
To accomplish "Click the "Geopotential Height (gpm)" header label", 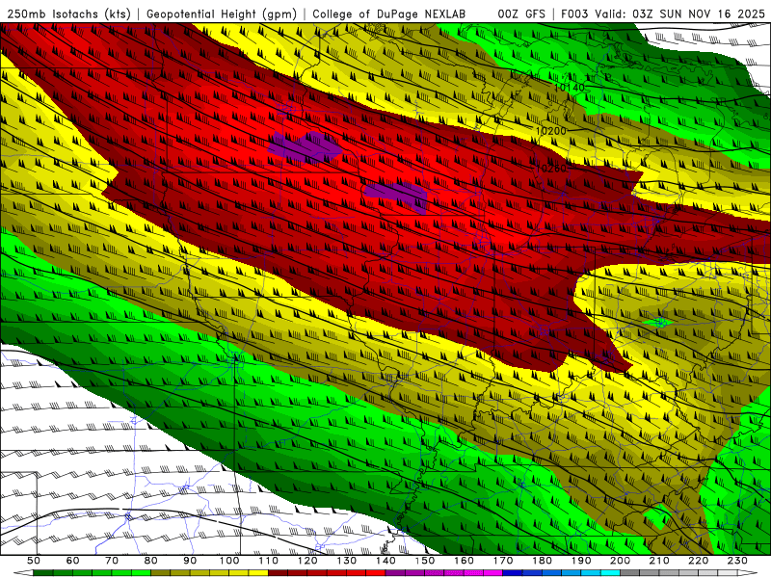I will pyautogui.click(x=222, y=13).
